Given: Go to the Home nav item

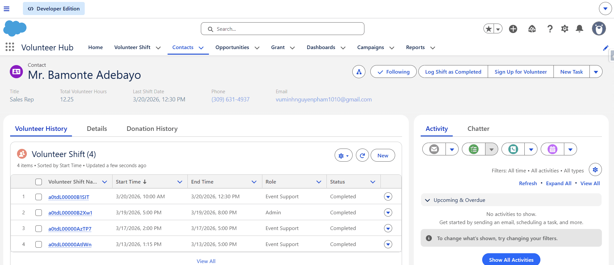Looking at the screenshot, I should (x=96, y=47).
